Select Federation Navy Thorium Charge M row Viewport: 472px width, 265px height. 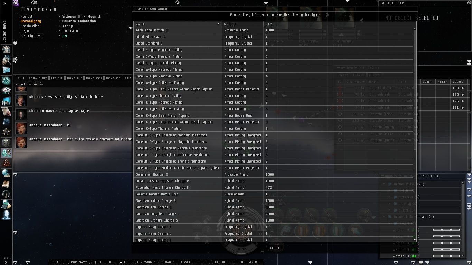273,188
